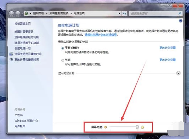Open the blue Help question mark icon
The height and width of the screenshot is (139, 189).
coord(180,21)
